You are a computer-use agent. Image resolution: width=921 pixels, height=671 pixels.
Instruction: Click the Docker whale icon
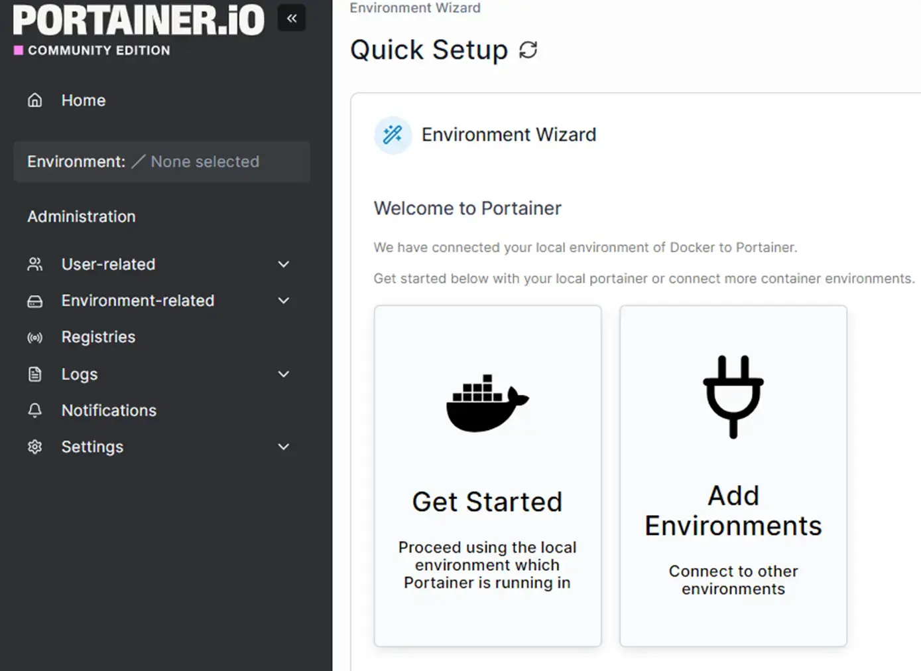(x=487, y=403)
